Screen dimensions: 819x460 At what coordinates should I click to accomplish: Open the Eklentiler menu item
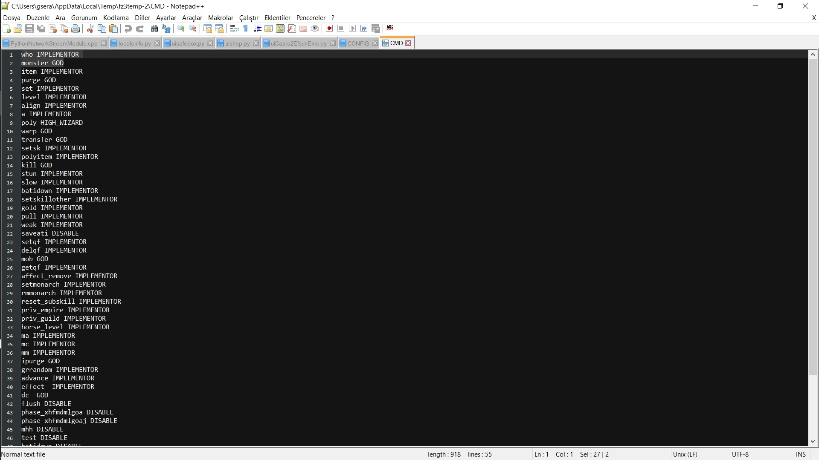coord(277,17)
